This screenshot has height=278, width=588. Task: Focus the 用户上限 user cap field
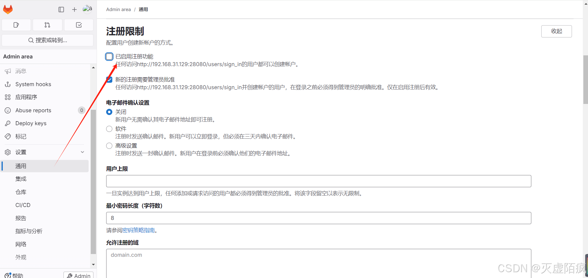(318, 181)
